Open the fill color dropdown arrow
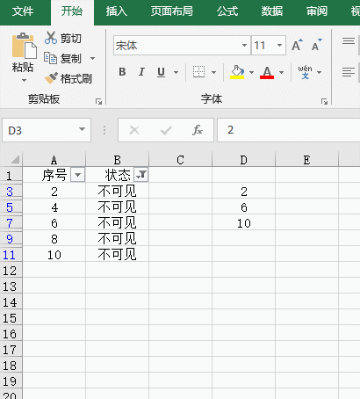This screenshot has height=399, width=360. coord(251,72)
